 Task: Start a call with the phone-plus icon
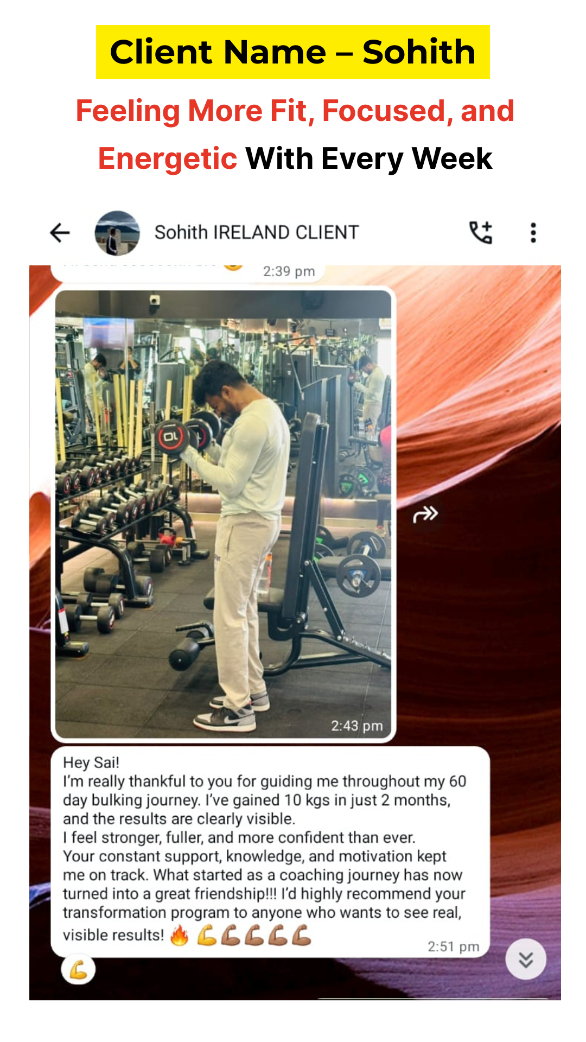tap(481, 232)
